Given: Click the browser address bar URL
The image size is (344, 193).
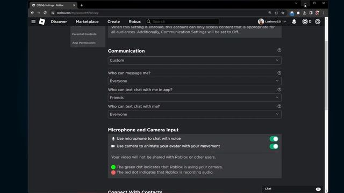Looking at the screenshot, I should point(77,13).
